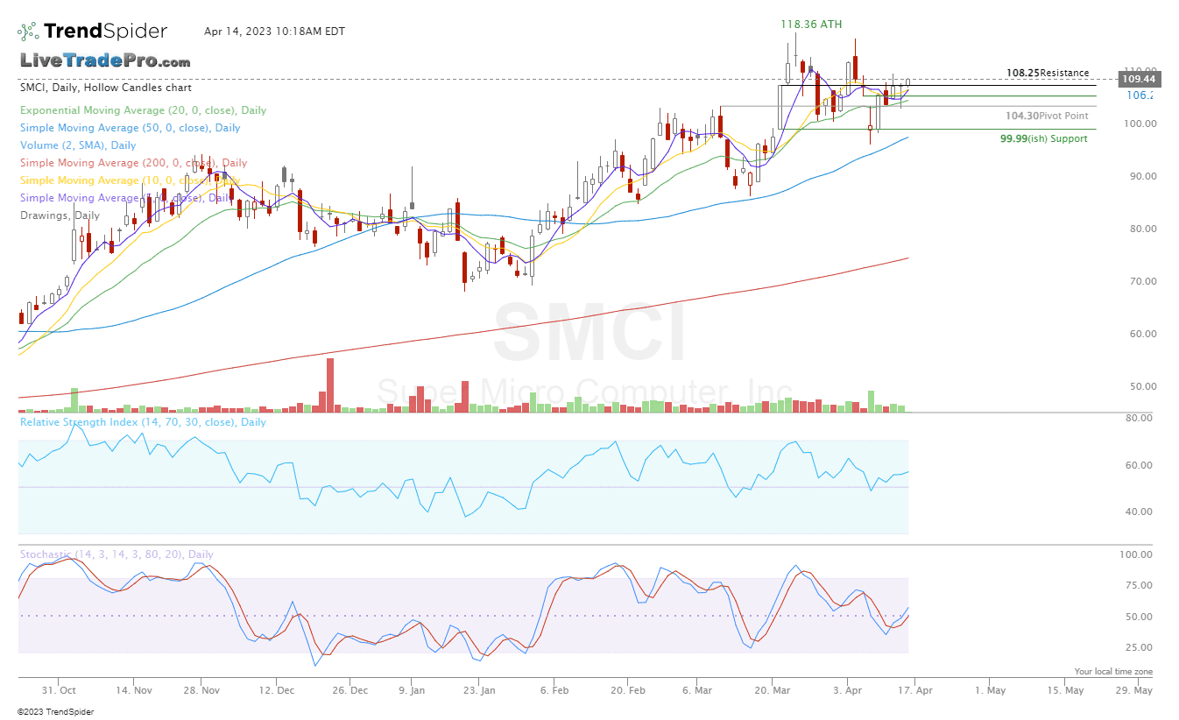
Task: Click the SMCI Daily Hollow Candles title
Action: 105,88
